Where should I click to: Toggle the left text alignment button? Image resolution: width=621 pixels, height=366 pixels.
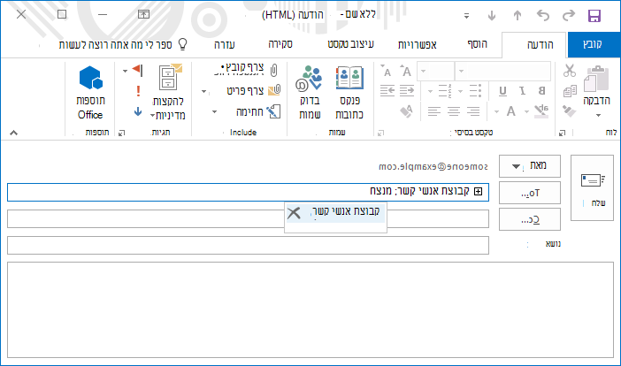tap(434, 111)
